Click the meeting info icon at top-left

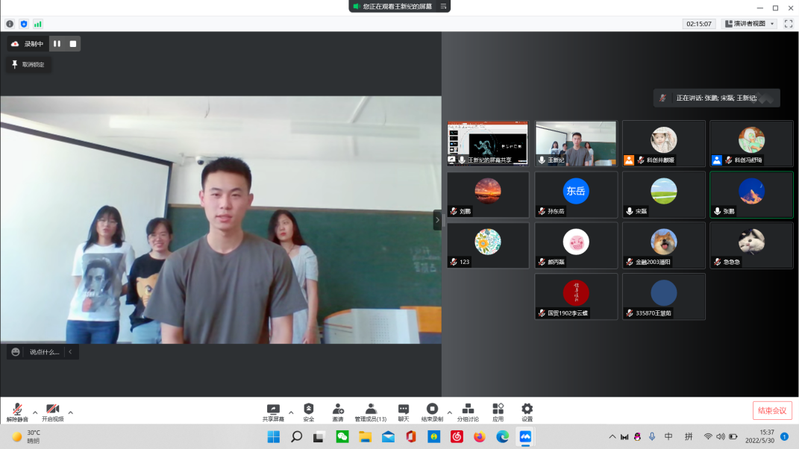coord(10,24)
